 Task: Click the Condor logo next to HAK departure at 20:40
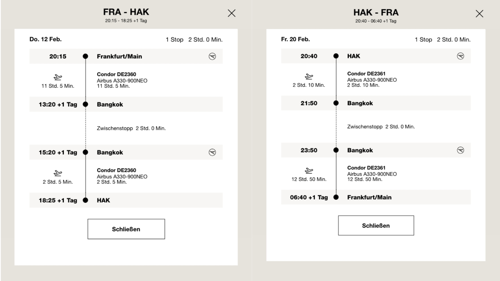click(461, 56)
